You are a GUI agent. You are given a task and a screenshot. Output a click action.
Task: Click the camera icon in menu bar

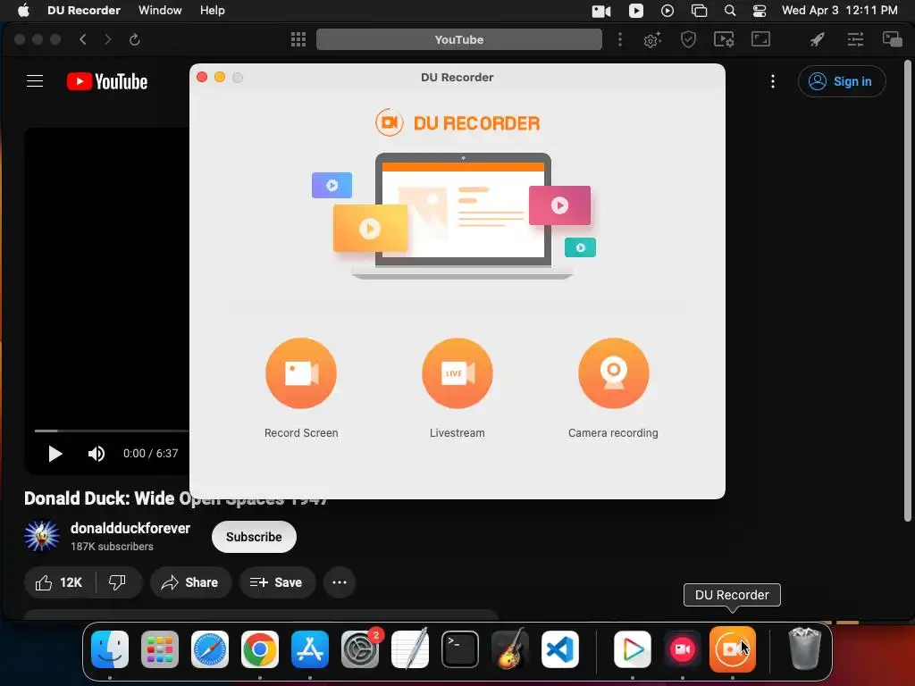point(601,11)
